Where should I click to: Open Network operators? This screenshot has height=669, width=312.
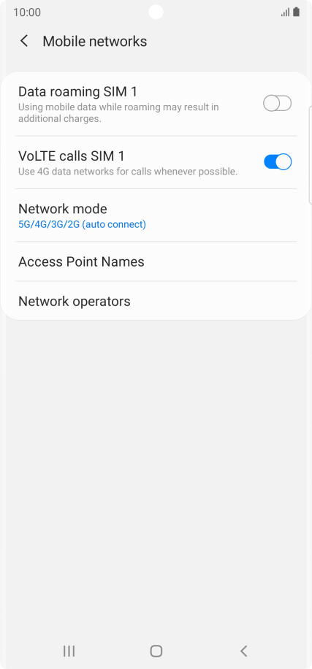click(x=156, y=301)
